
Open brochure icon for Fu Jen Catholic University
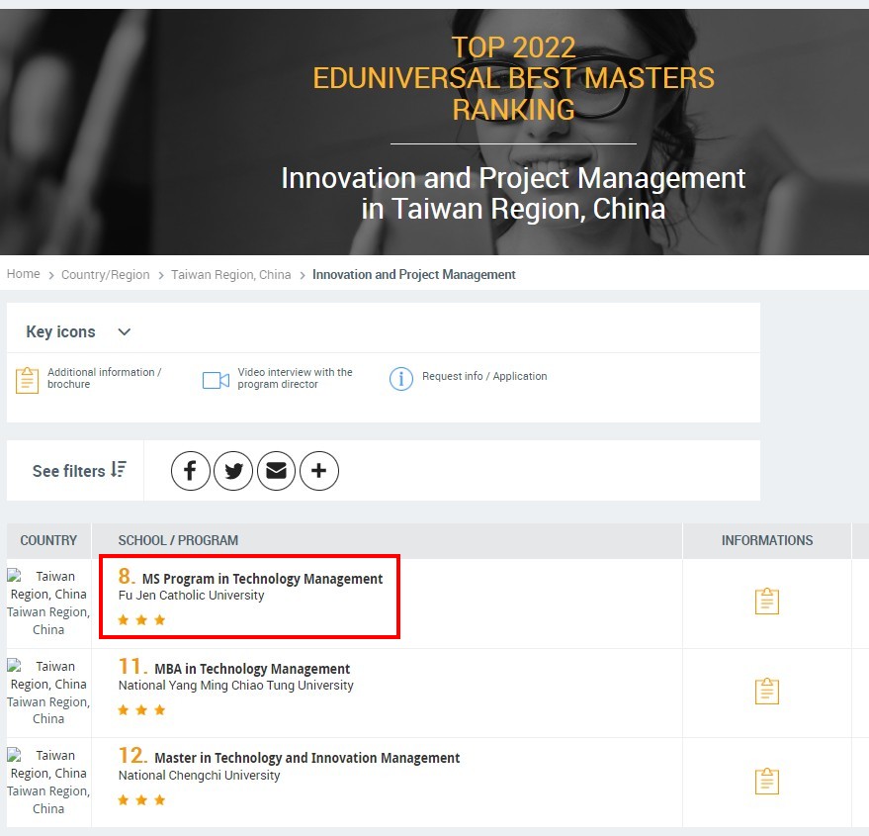click(766, 602)
